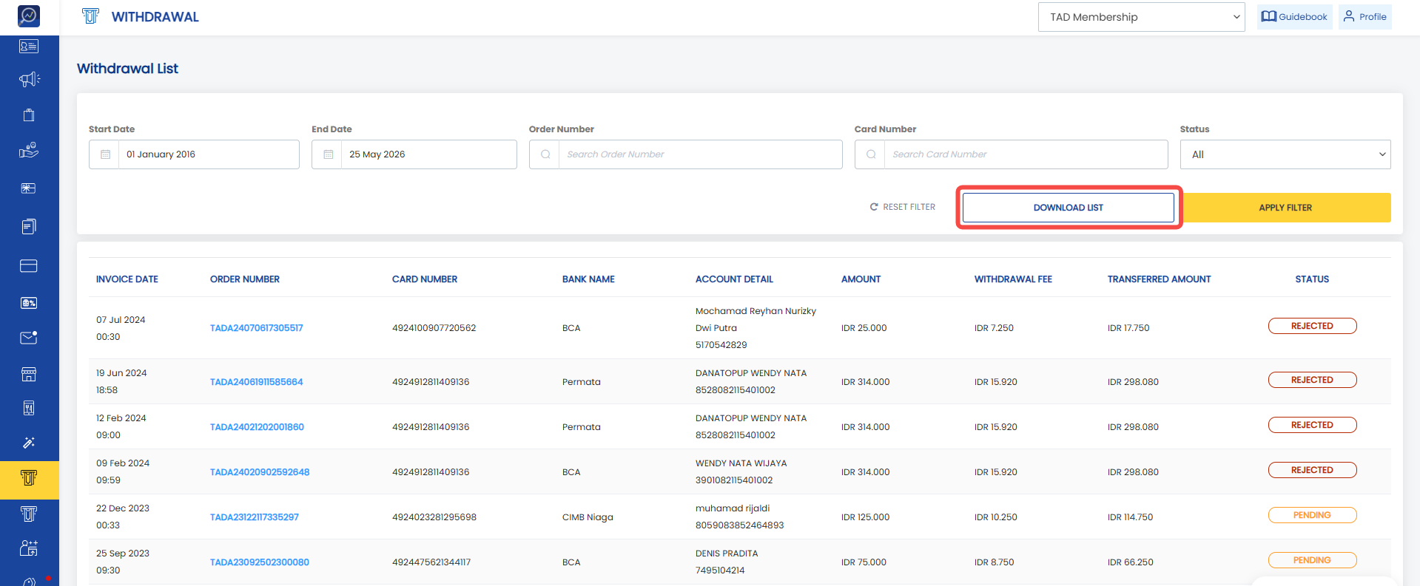Click the WITHDRAWAL FEE column header
The width and height of the screenshot is (1420, 586).
coord(1013,279)
